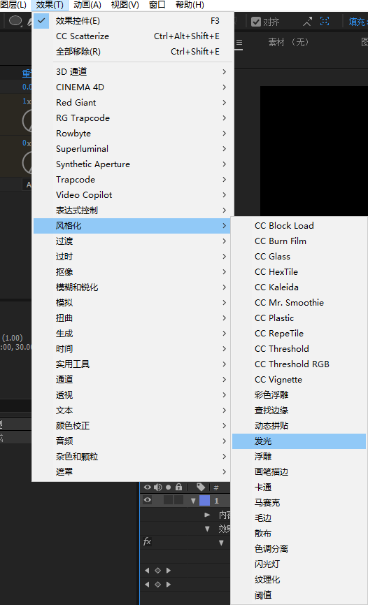Screen dimensions: 368x605
Task: Expand the CINEMA 4D submenu
Action: 134,87
